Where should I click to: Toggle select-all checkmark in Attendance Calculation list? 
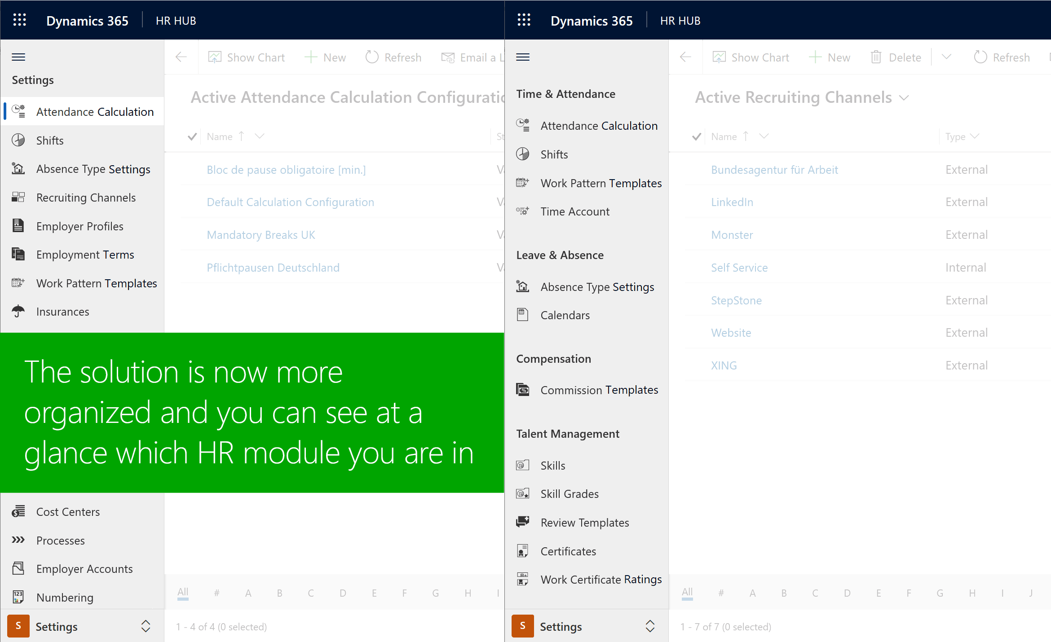tap(192, 136)
